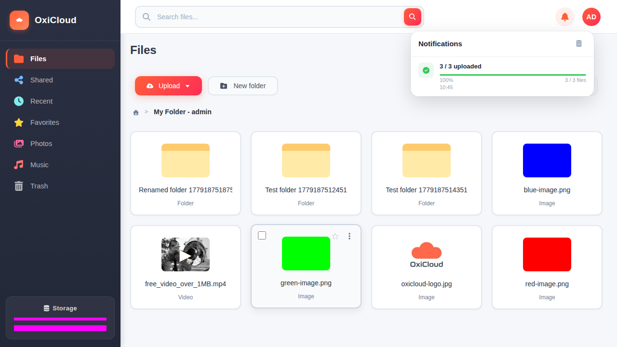The width and height of the screenshot is (617, 347).
Task: Click the New folder button
Action: click(x=243, y=86)
